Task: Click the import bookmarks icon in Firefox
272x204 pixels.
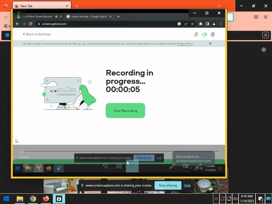Action: pyautogui.click(x=5, y=26)
